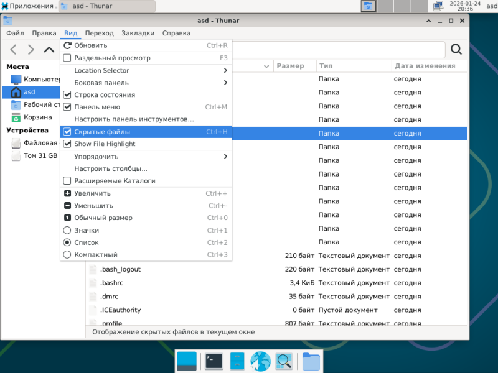Click the minus icon beside Уменьшить
Viewport: 498px width, 373px height.
pyautogui.click(x=67, y=206)
